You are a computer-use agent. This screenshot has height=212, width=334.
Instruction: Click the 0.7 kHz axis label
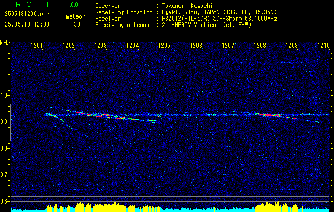coord(4,175)
